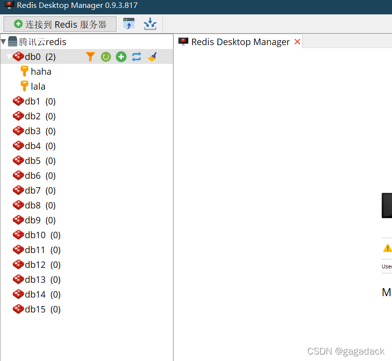Select the 腾讯云redis server icon
Screen dimensions: 392x361
click(12, 42)
